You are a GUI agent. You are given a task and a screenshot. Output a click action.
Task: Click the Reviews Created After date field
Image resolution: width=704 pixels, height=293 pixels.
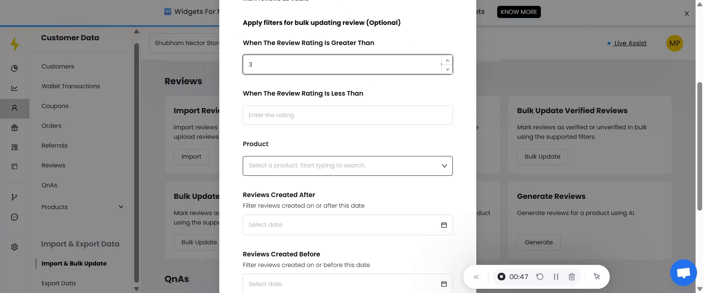pyautogui.click(x=348, y=225)
